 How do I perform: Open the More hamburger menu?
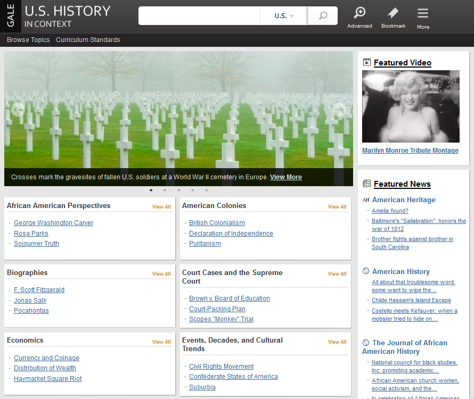pos(423,14)
